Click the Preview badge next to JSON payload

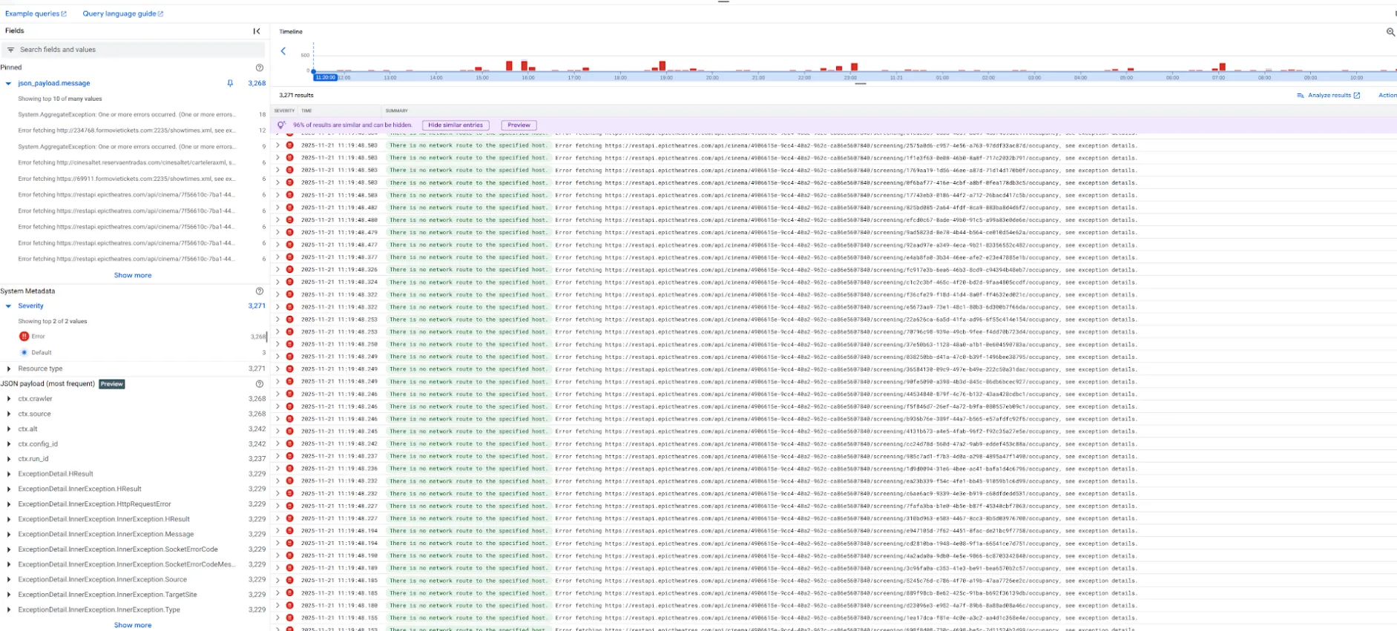tap(112, 384)
